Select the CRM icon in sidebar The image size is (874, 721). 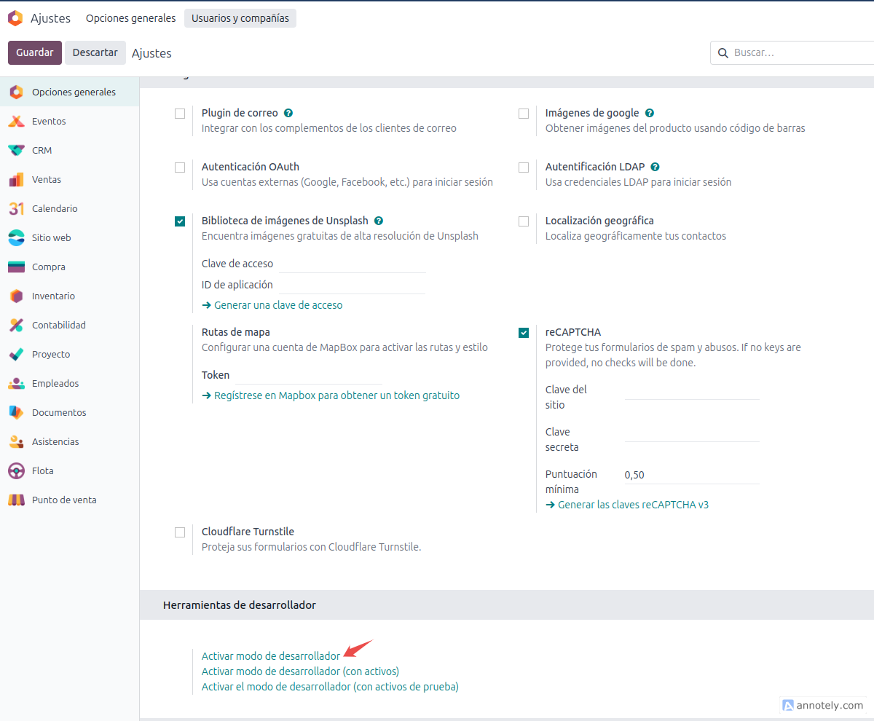(x=16, y=151)
